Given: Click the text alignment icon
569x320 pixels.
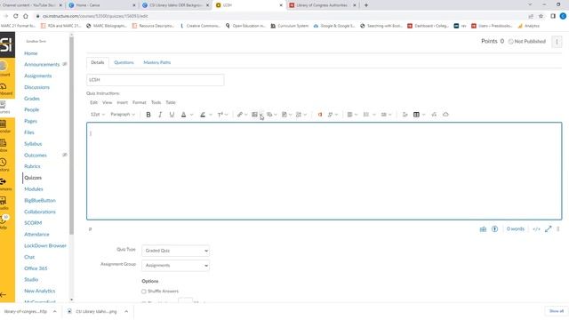Looking at the screenshot, I should tap(349, 115).
